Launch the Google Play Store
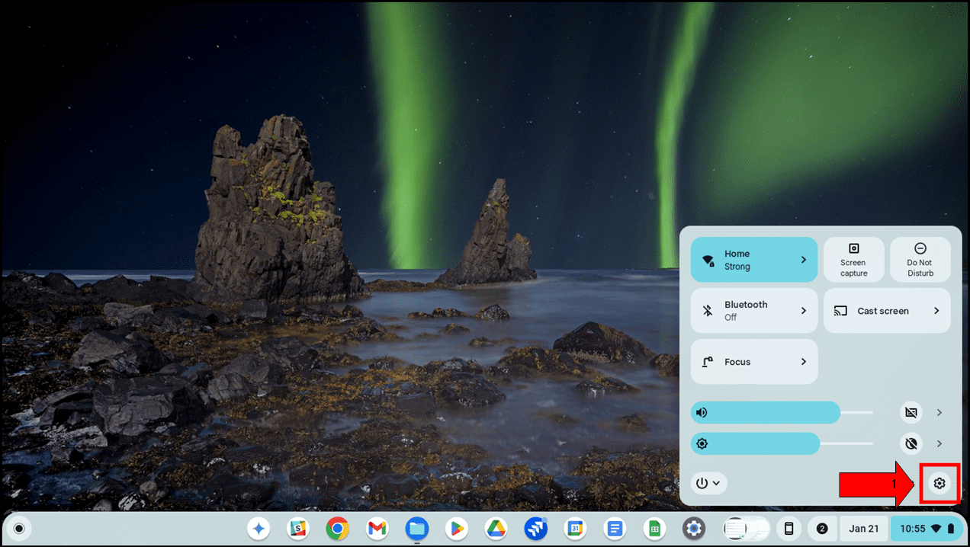Viewport: 970px width, 547px height. [457, 528]
